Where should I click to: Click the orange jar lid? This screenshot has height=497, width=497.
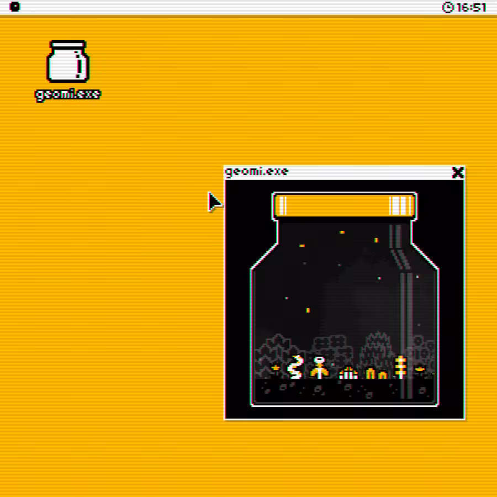[344, 206]
